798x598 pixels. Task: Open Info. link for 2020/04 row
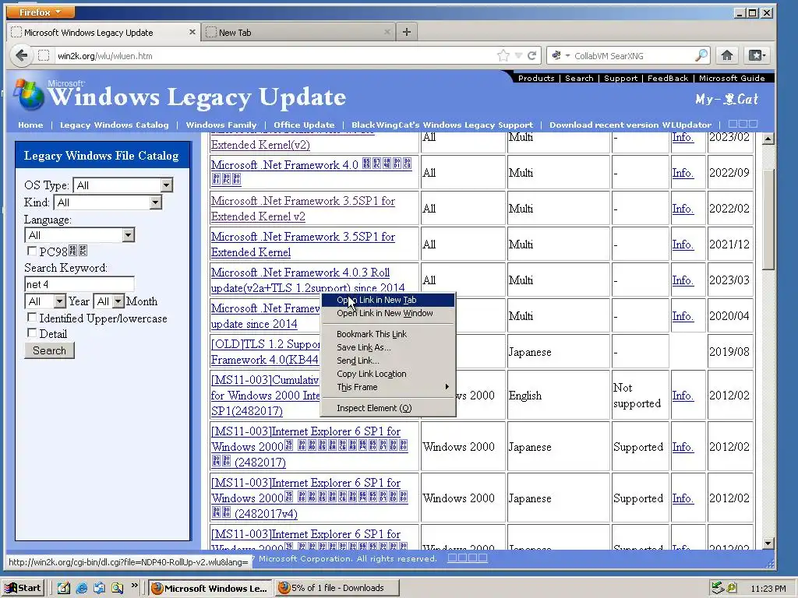point(683,316)
